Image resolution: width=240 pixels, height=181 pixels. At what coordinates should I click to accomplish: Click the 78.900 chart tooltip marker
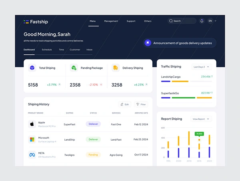[x=199, y=134]
